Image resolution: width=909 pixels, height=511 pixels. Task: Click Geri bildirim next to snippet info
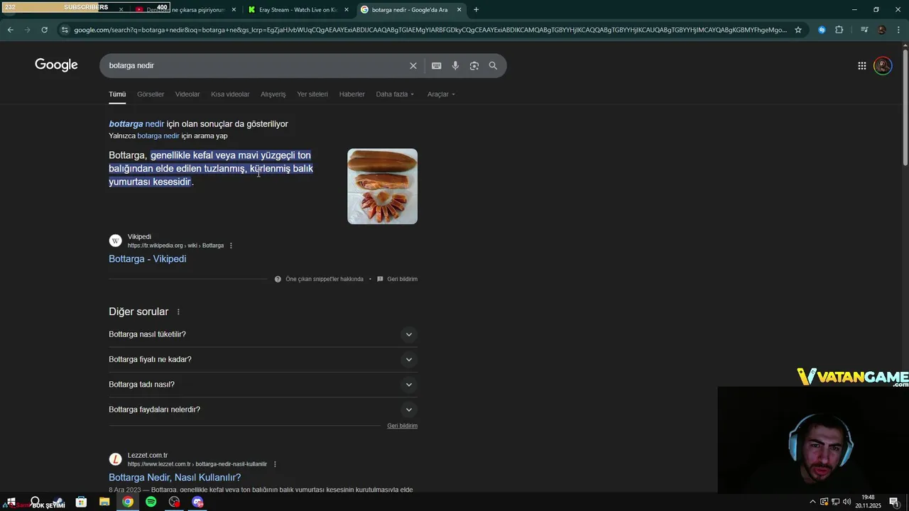[402, 279]
